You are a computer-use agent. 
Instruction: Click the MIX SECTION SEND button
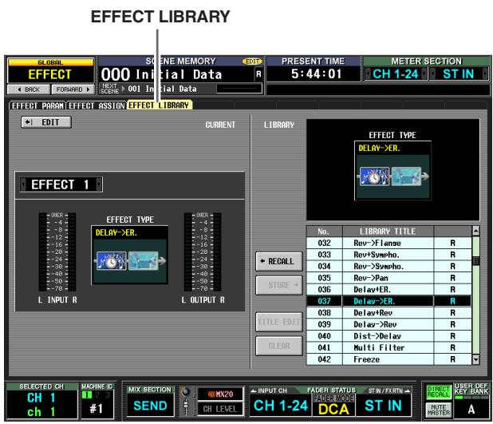[150, 406]
